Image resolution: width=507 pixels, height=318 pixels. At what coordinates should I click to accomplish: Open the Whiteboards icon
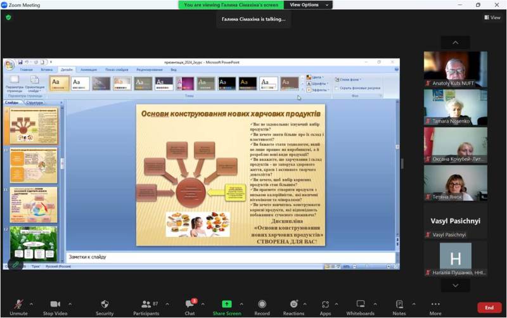pos(360,304)
